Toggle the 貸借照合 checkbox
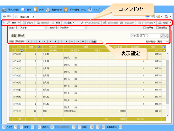 pyautogui.click(x=157, y=28)
